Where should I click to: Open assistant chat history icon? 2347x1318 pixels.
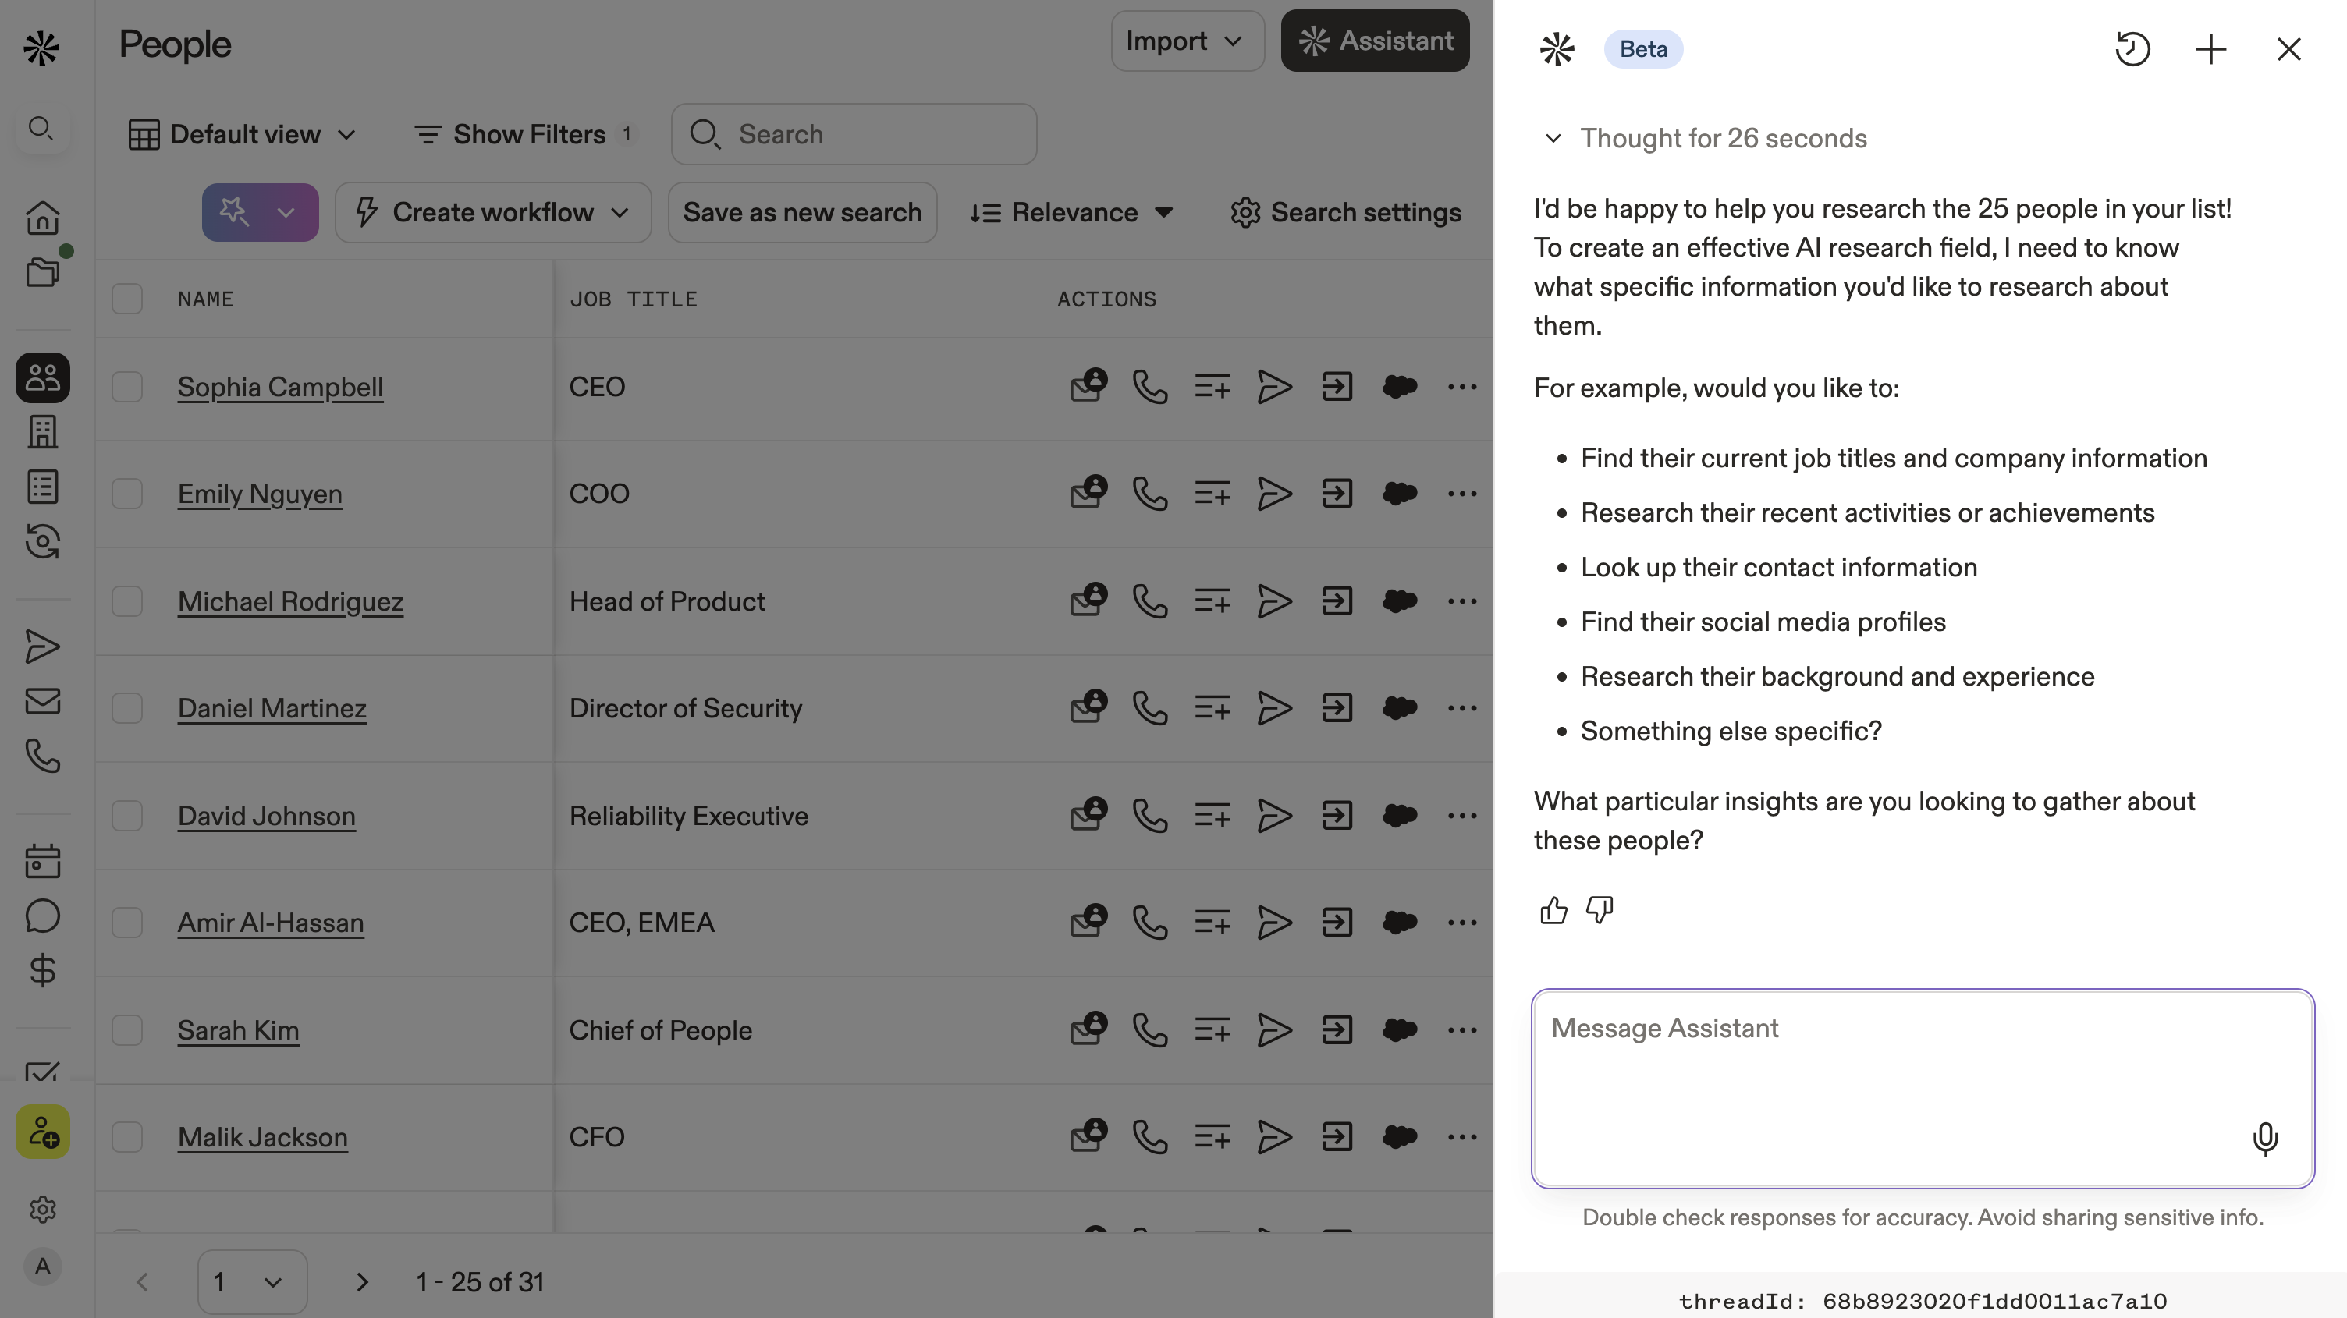tap(2132, 49)
